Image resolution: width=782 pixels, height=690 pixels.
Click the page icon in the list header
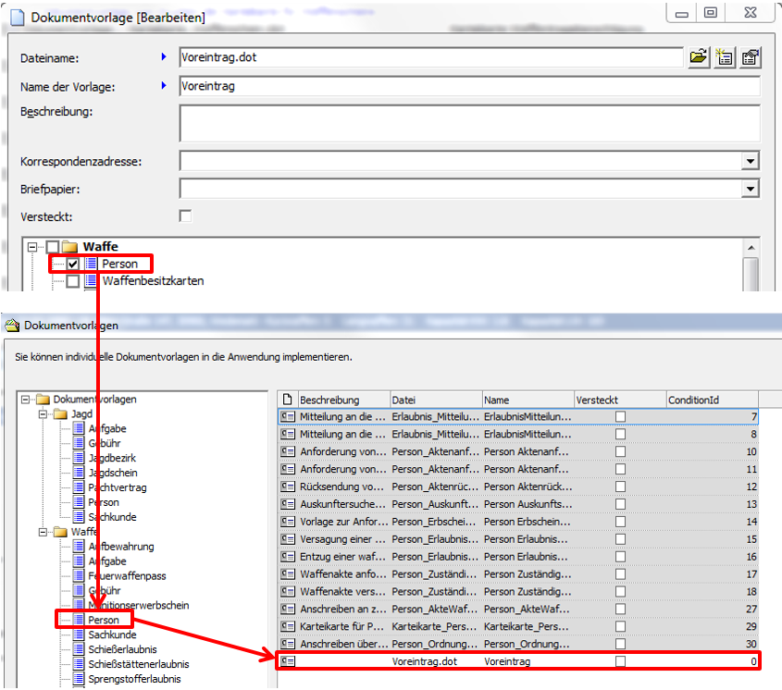click(x=288, y=400)
